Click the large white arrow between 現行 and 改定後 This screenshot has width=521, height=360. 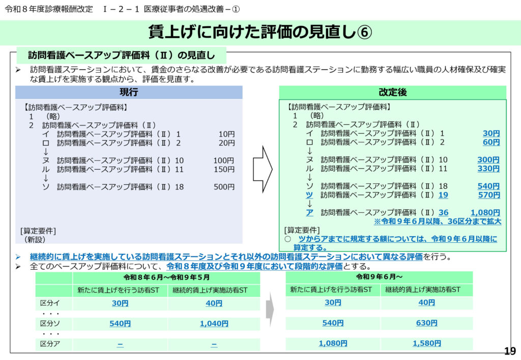click(263, 168)
